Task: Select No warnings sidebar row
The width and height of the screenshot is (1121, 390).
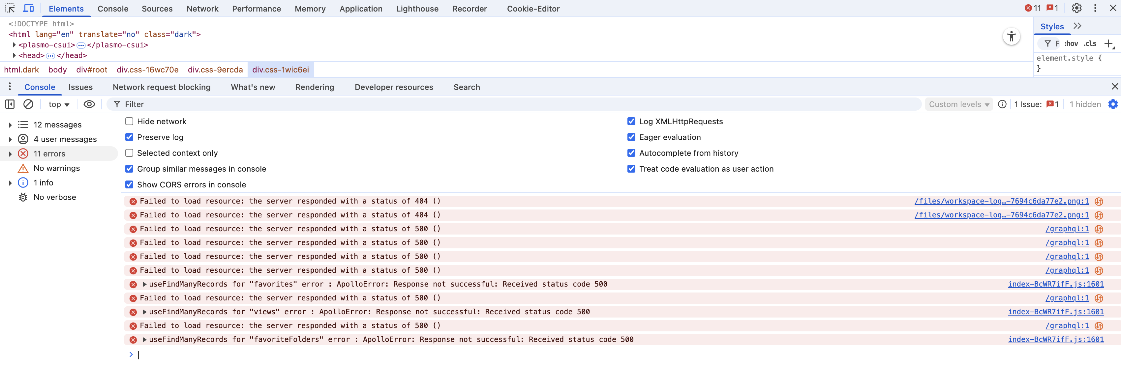Action: click(x=59, y=168)
